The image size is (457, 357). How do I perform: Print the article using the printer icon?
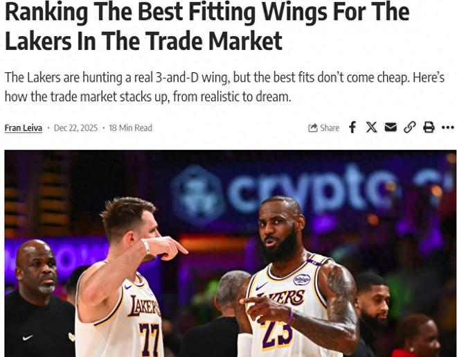click(x=429, y=128)
